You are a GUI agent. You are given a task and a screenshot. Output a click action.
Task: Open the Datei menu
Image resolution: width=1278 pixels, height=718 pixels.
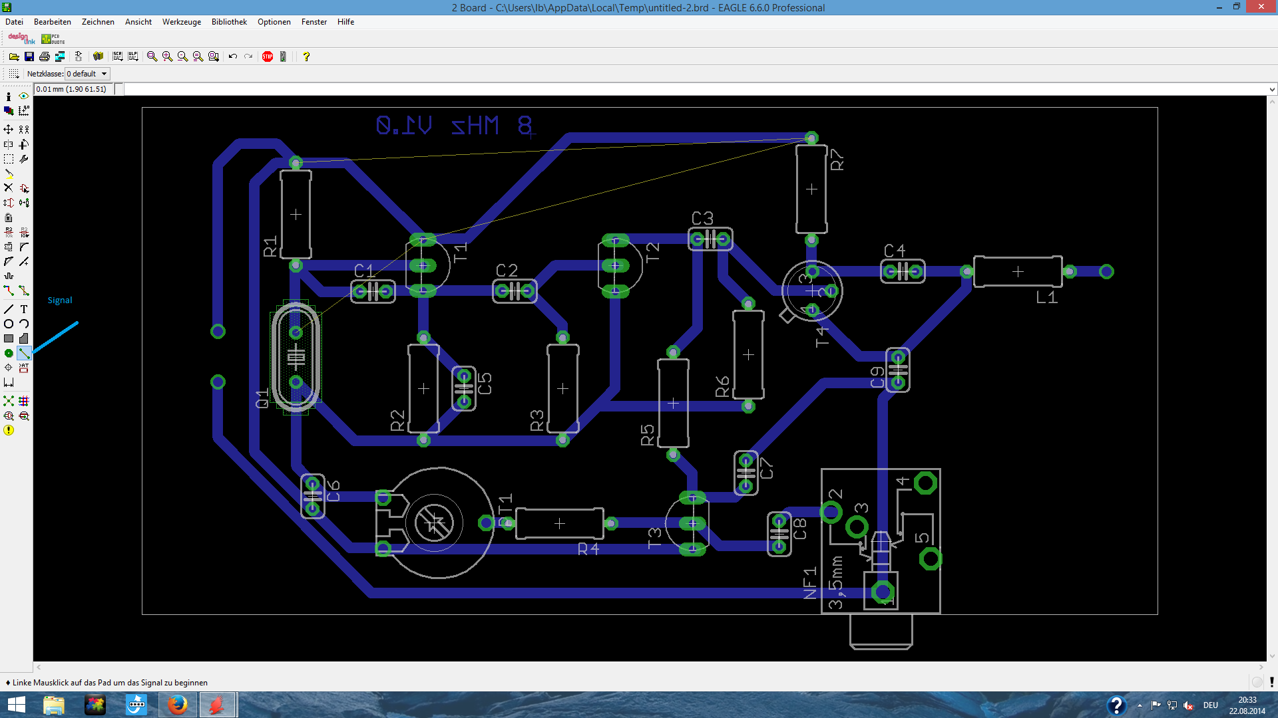tap(14, 22)
